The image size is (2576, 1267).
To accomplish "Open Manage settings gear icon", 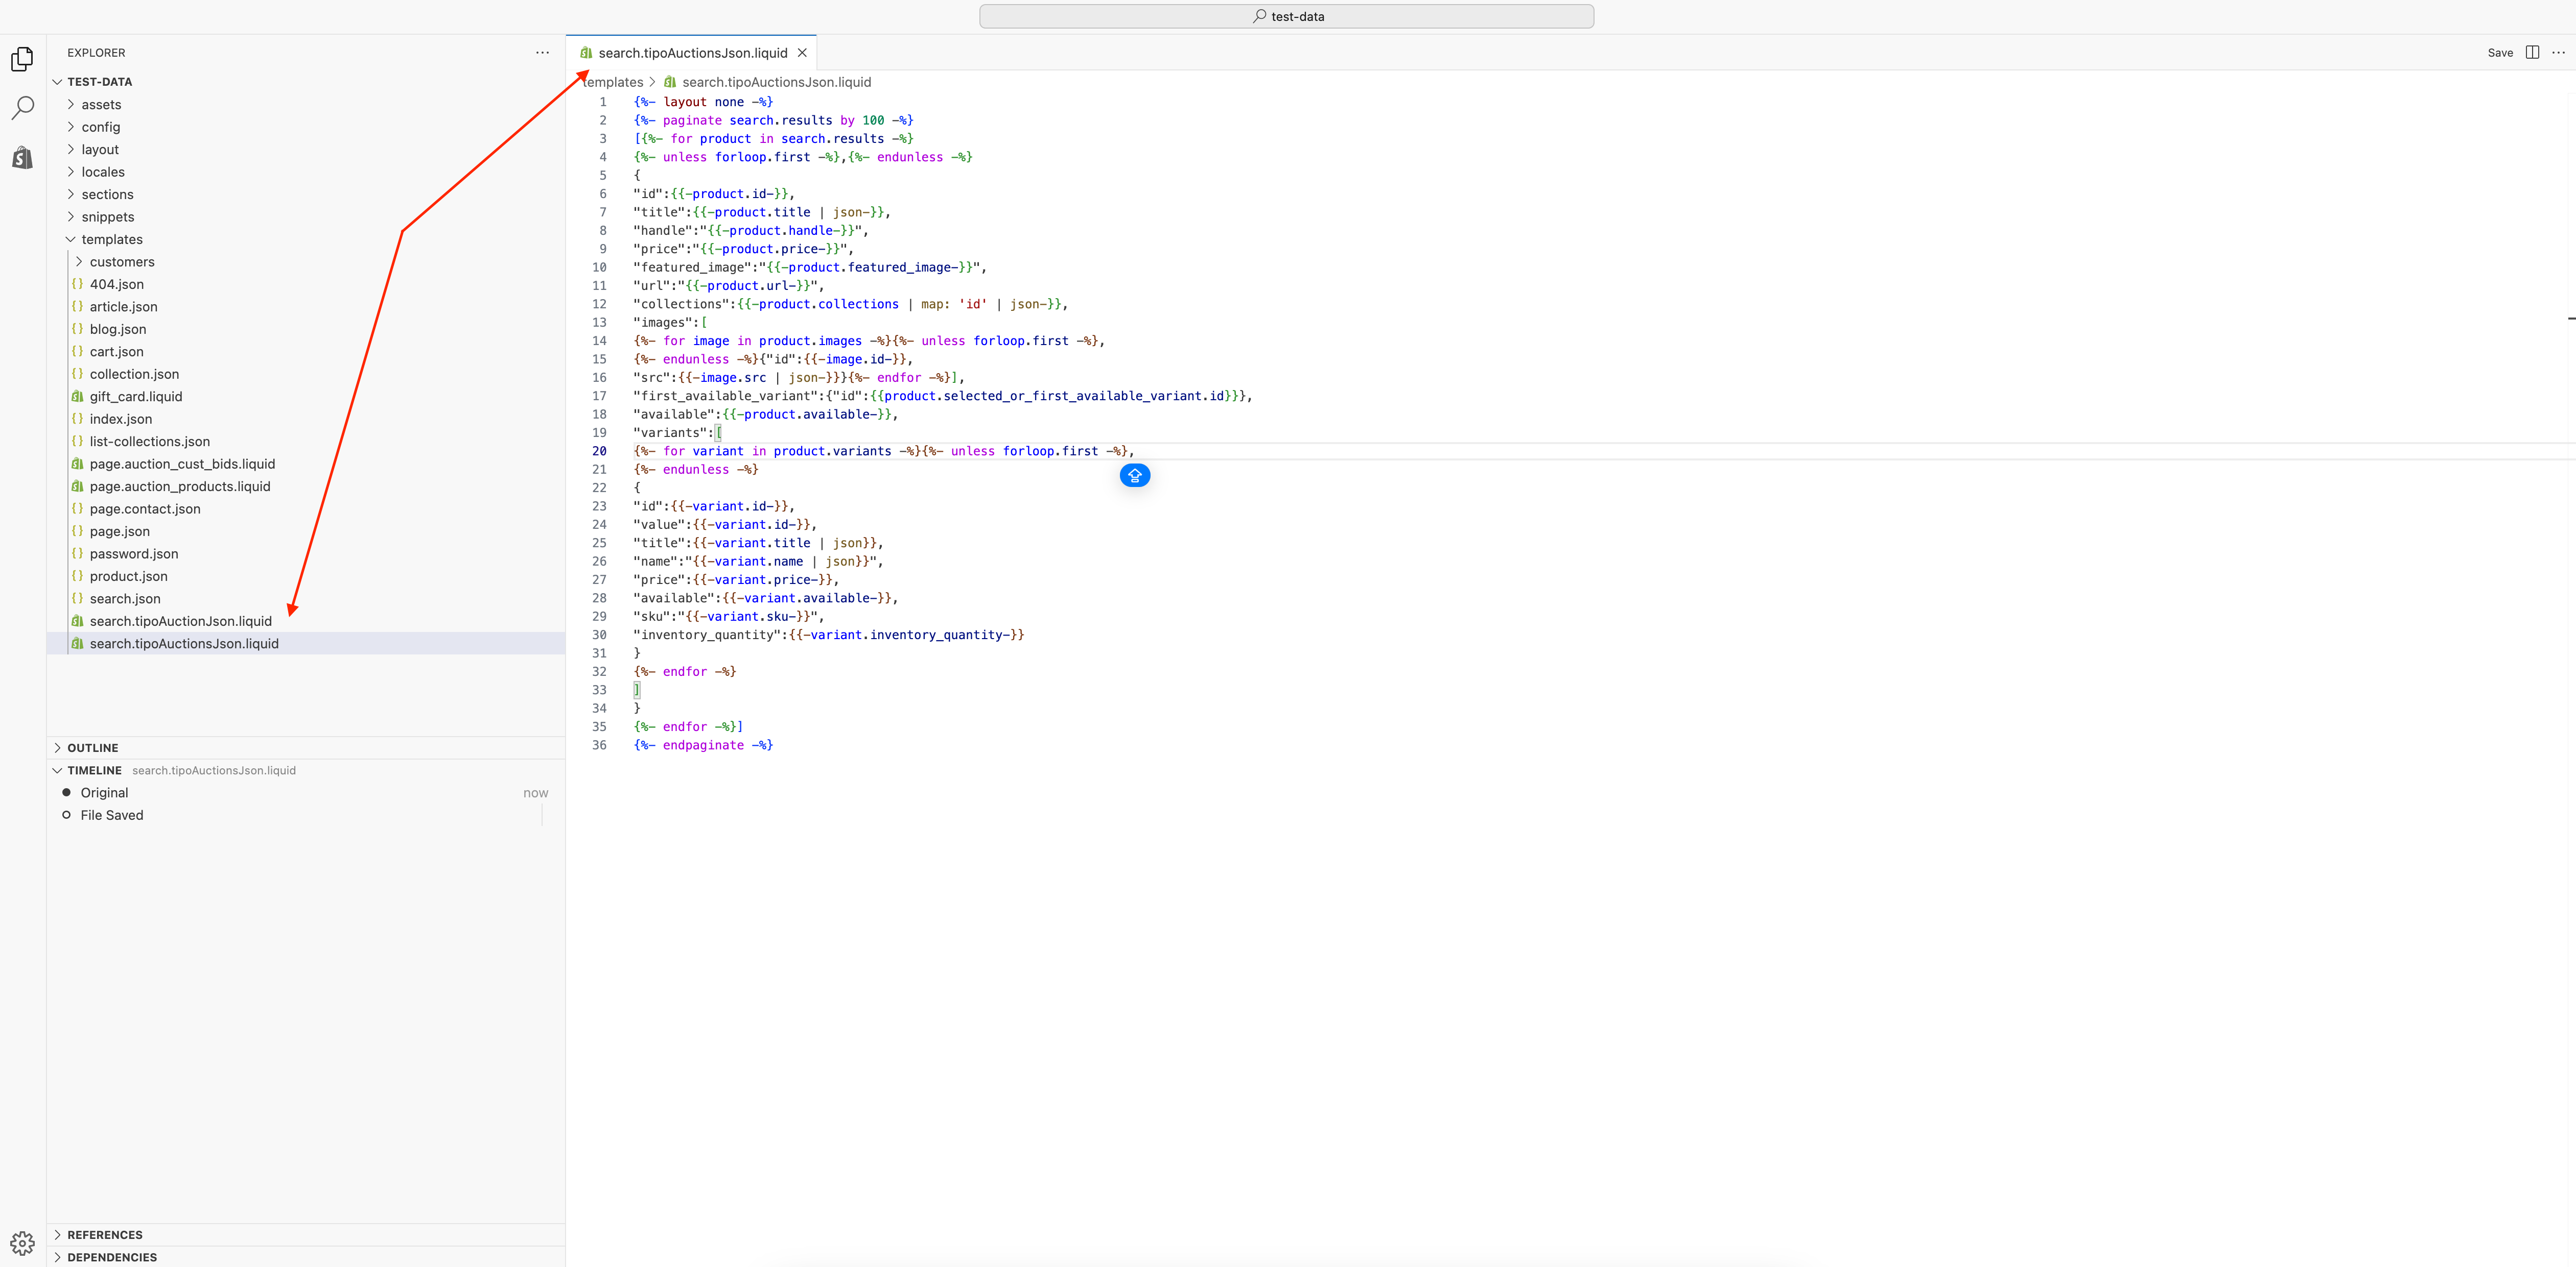I will click(x=22, y=1243).
